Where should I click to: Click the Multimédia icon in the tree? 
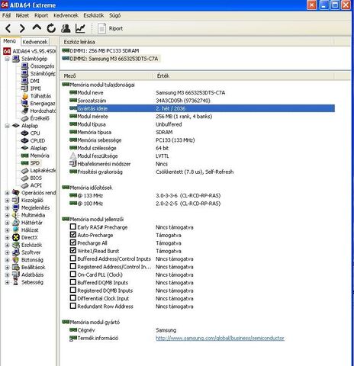pyautogui.click(x=16, y=215)
